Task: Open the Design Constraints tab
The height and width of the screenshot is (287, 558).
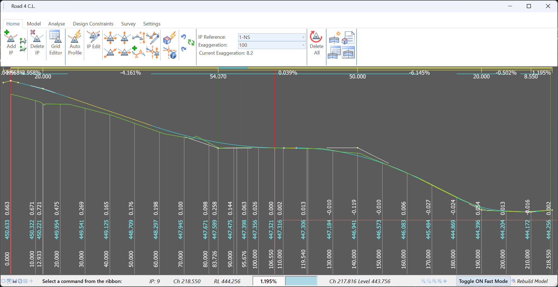Action: [x=93, y=24]
